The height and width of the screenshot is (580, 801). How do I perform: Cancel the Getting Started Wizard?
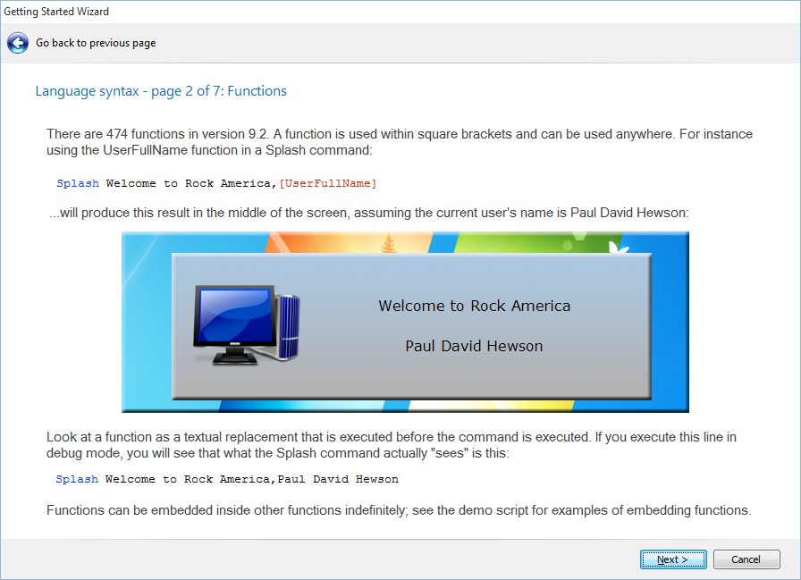tap(746, 559)
